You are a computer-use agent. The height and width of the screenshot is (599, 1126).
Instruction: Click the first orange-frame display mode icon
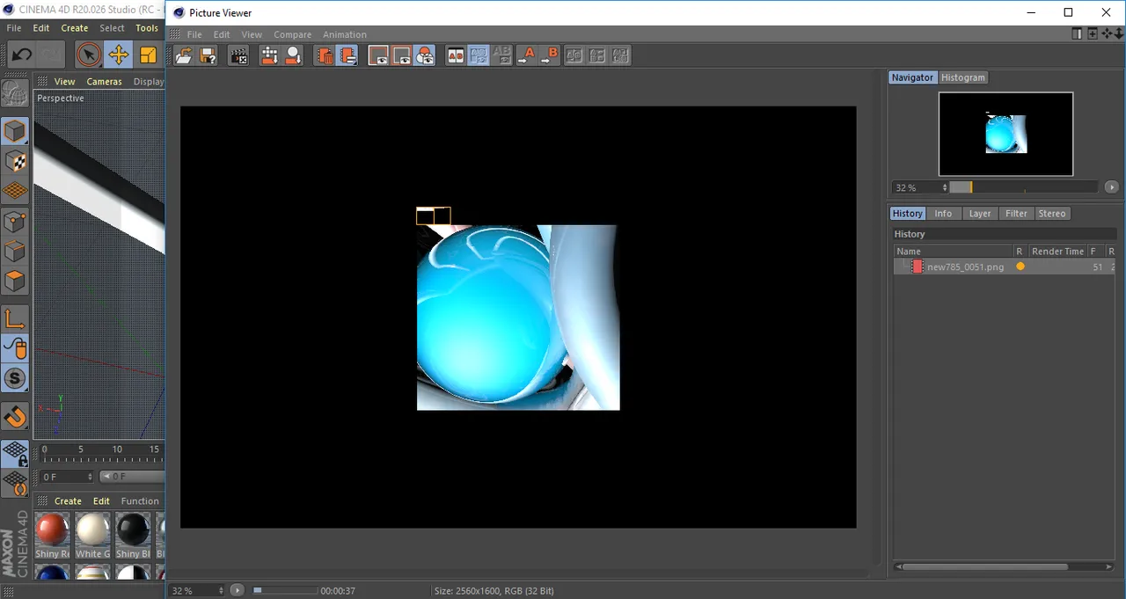tap(379, 55)
